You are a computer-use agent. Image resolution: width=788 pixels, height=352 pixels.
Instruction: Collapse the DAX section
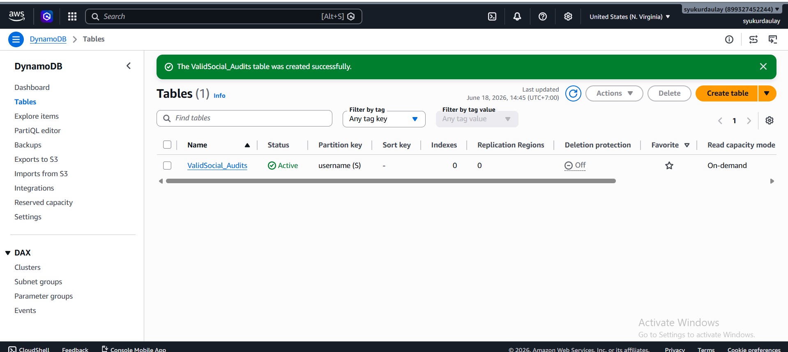[8, 253]
